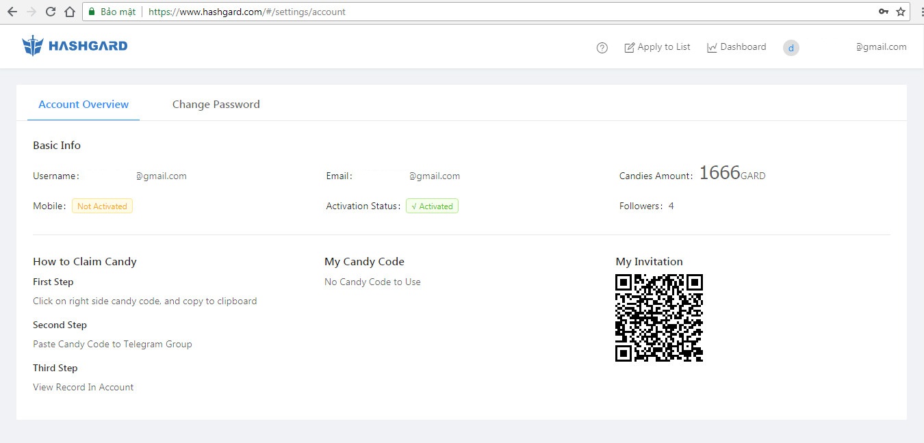This screenshot has width=924, height=443.
Task: Click the Third Step label
Action: coord(55,368)
